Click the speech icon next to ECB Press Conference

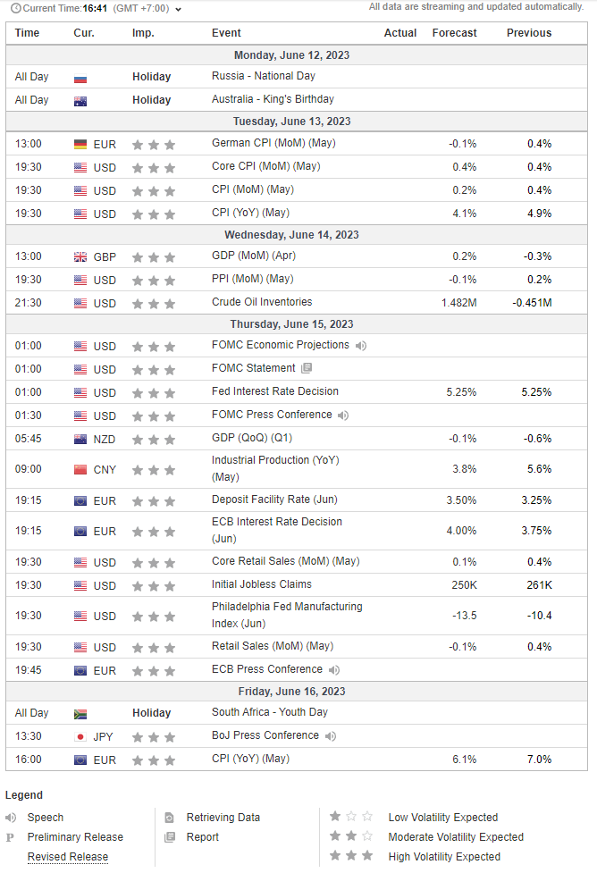pyautogui.click(x=333, y=670)
